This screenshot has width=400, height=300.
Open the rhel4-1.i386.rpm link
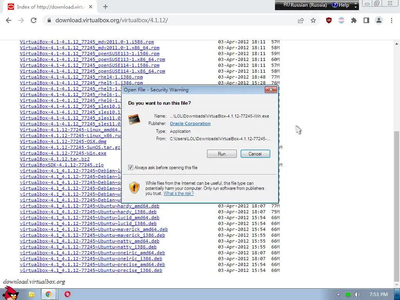click(x=81, y=77)
